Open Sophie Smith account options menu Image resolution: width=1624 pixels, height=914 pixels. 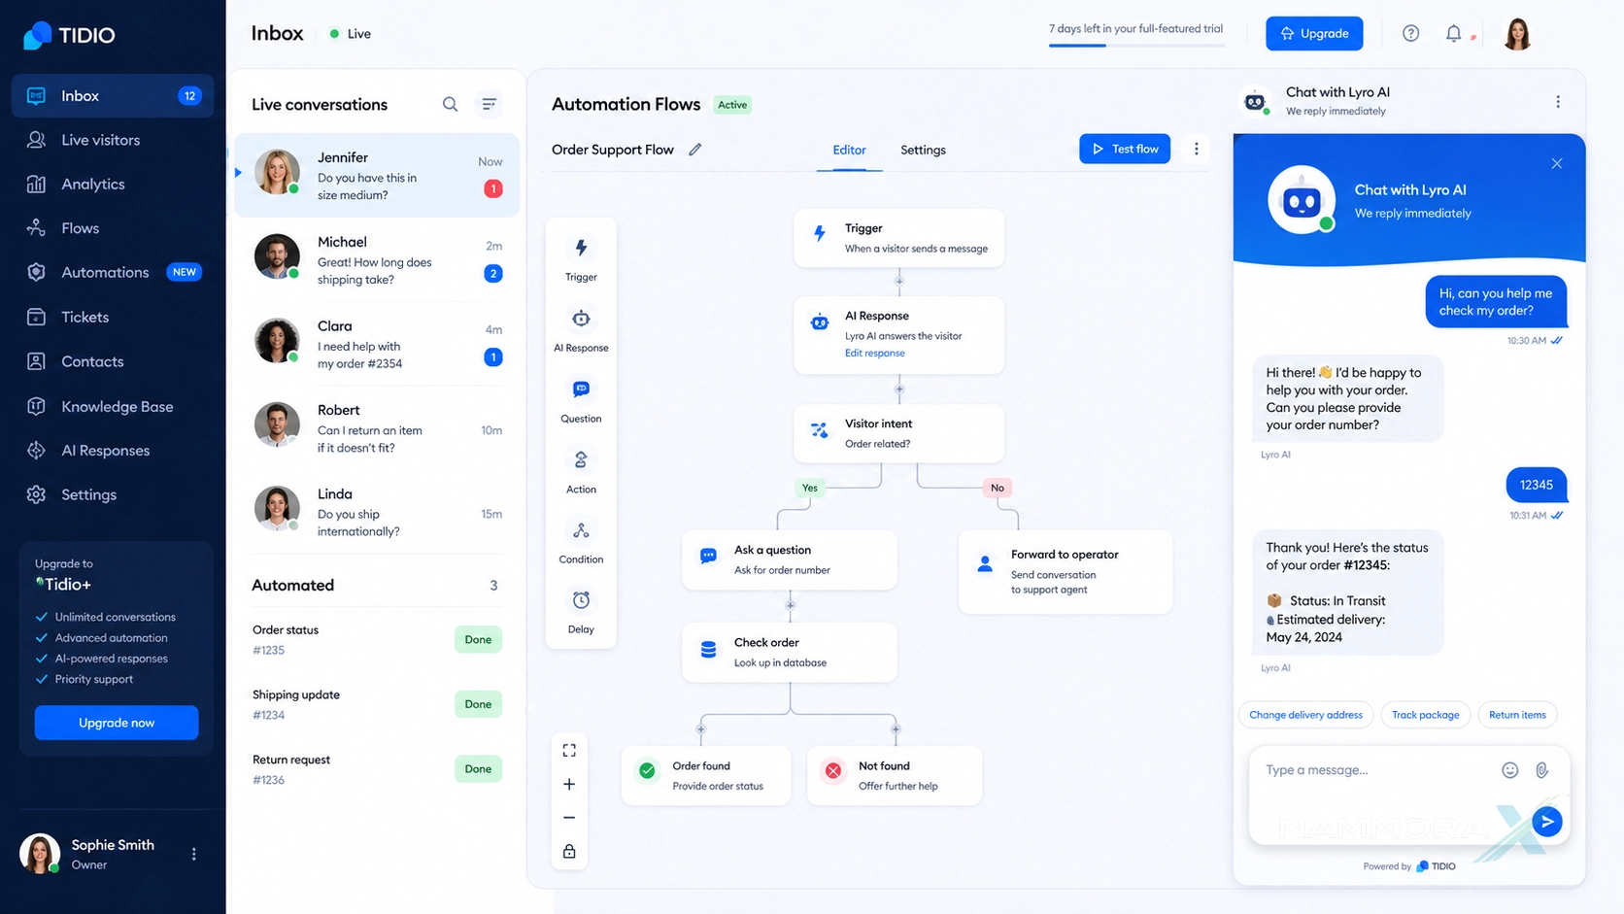coord(194,854)
